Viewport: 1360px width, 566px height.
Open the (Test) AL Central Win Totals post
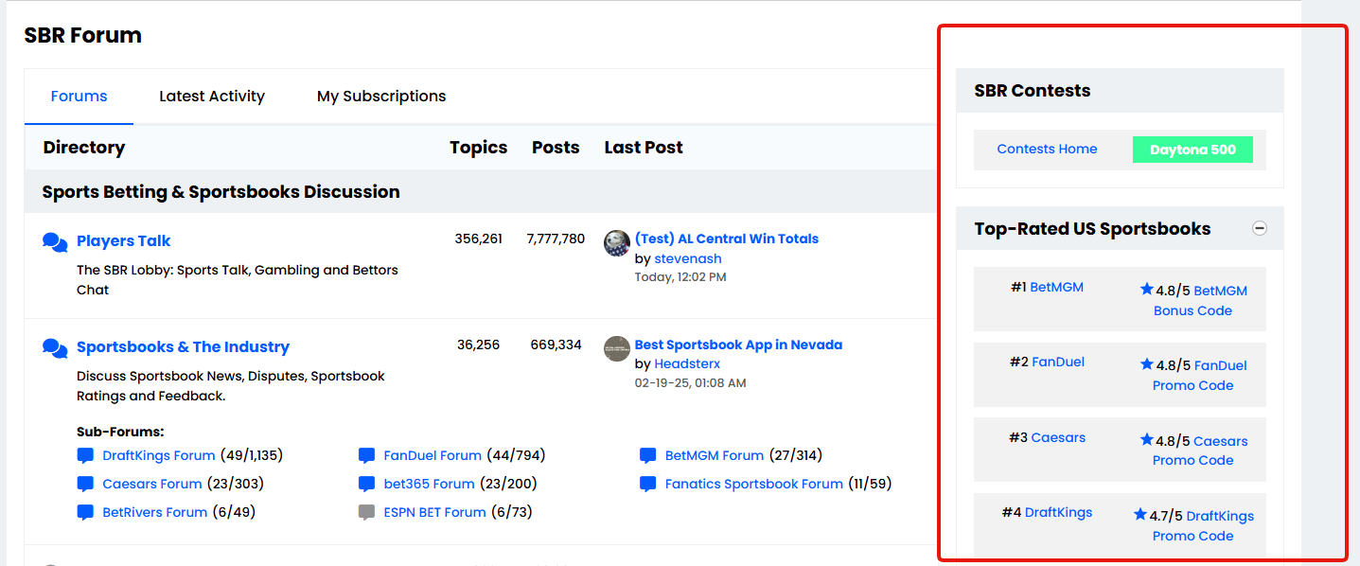[x=727, y=239]
